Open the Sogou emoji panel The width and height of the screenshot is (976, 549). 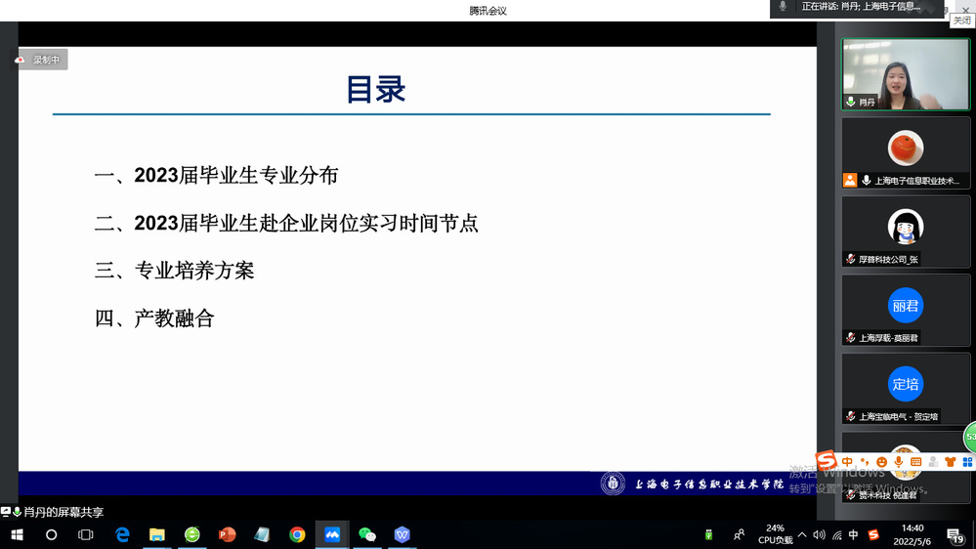882,461
